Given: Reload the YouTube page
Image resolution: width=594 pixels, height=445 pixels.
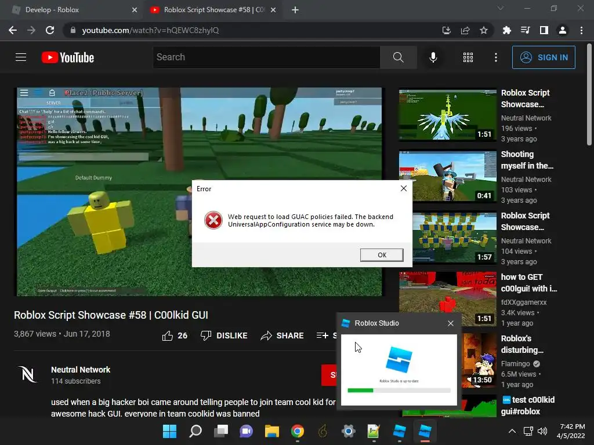Looking at the screenshot, I should coord(50,30).
